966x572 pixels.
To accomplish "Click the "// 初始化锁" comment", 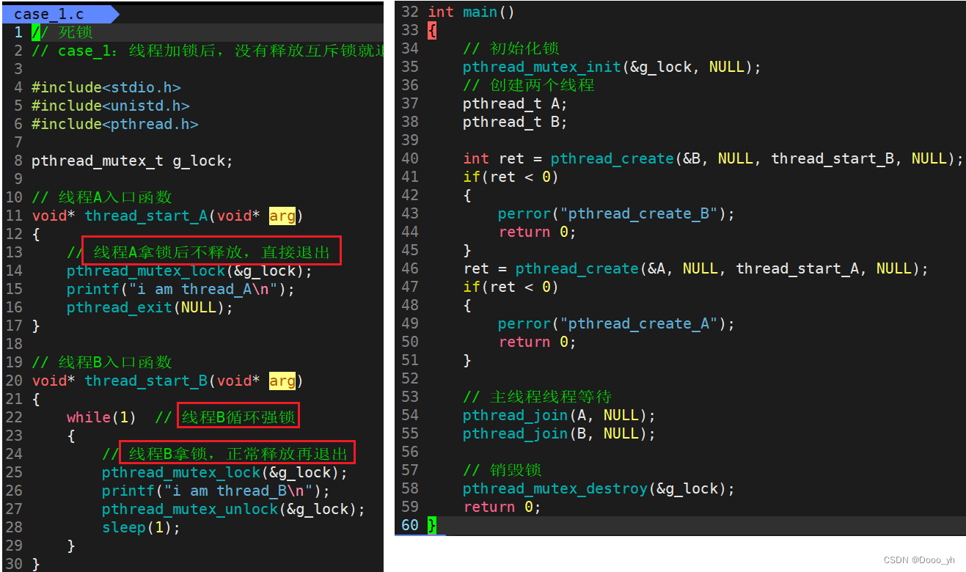I will coord(511,48).
